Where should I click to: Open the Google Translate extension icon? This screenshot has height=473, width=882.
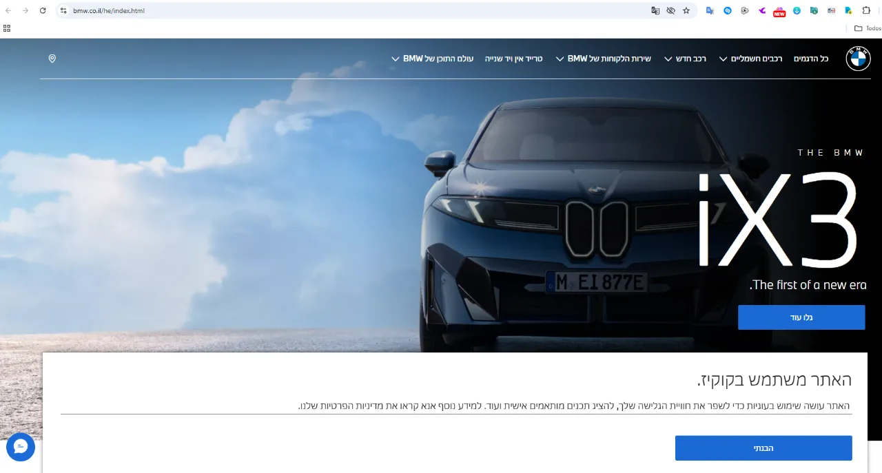pyautogui.click(x=710, y=10)
